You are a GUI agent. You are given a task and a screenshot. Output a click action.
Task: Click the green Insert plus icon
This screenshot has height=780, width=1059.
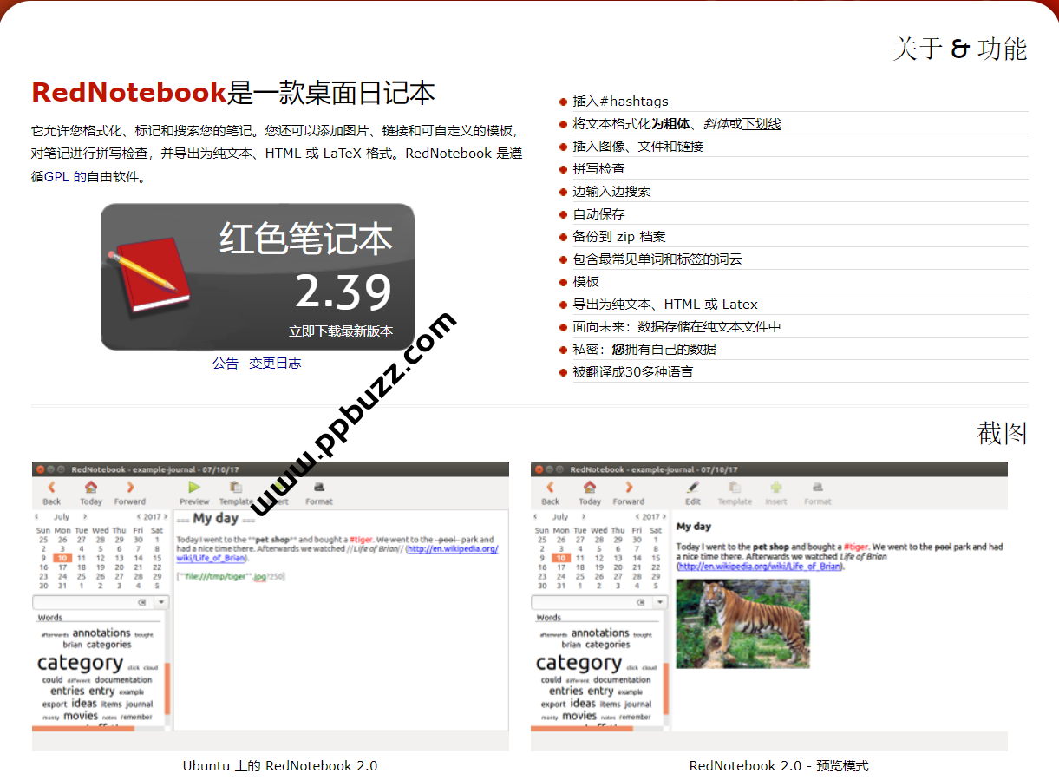tap(775, 488)
